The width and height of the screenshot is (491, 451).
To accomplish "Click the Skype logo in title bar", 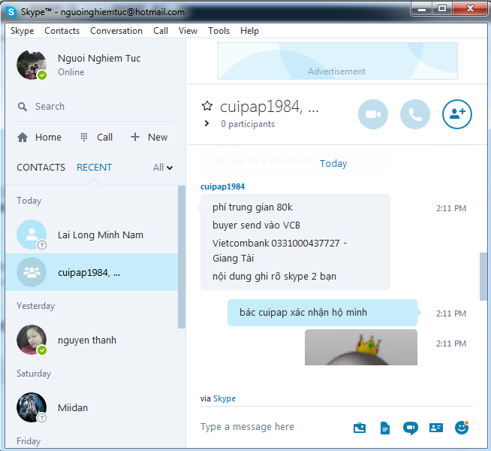I will pyautogui.click(x=11, y=12).
